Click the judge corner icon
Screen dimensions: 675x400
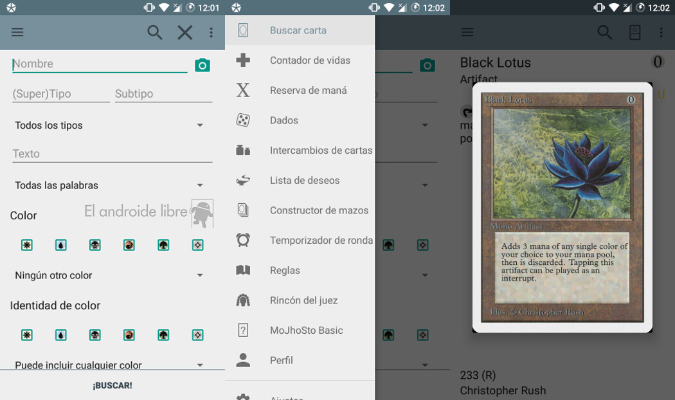(x=243, y=300)
